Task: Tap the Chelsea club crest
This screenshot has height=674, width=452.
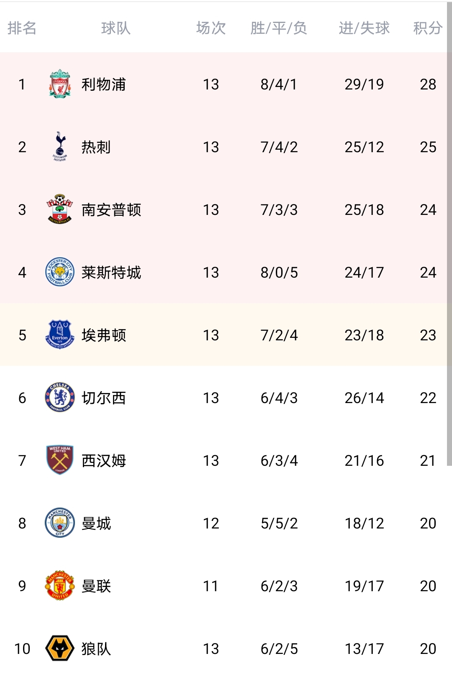Action: 60,398
